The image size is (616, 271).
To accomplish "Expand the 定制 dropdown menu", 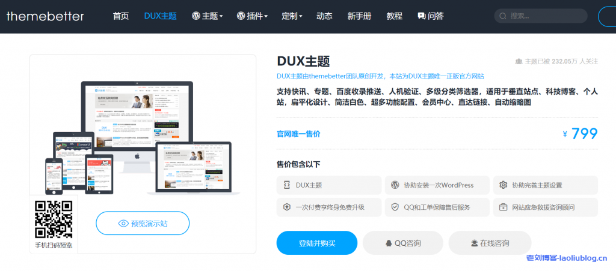I will 292,16.
